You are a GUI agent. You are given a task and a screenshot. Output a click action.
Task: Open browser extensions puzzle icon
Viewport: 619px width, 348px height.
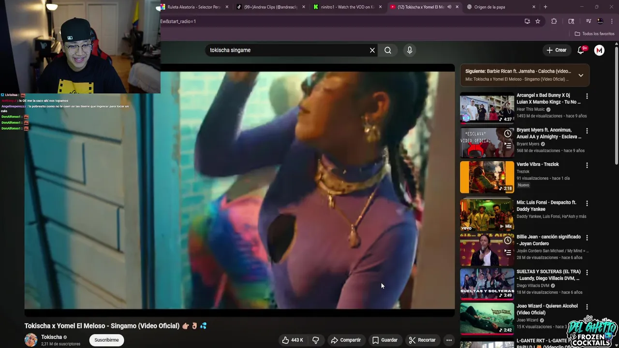[554, 21]
